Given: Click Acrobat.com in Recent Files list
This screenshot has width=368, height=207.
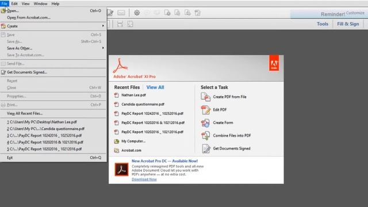Looking at the screenshot, I should [x=131, y=151].
